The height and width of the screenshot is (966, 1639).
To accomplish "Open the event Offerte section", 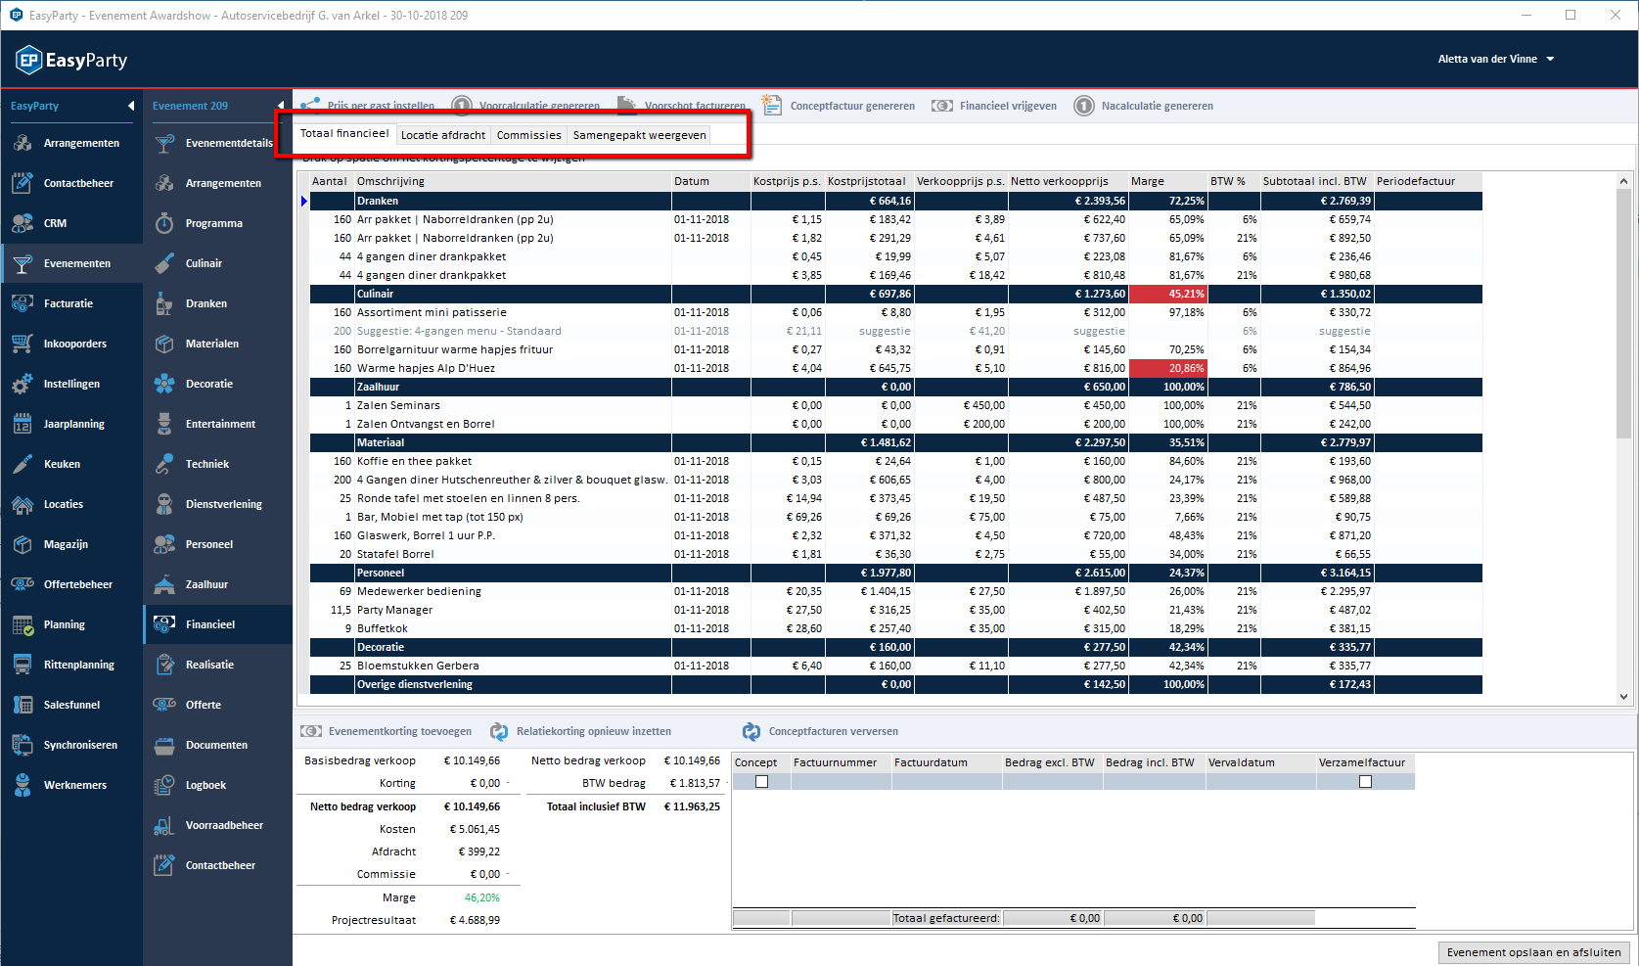I will [x=217, y=705].
